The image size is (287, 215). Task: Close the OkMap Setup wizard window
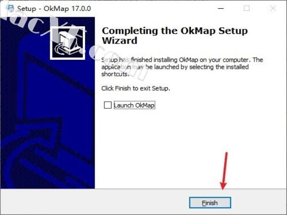pyautogui.click(x=273, y=9)
